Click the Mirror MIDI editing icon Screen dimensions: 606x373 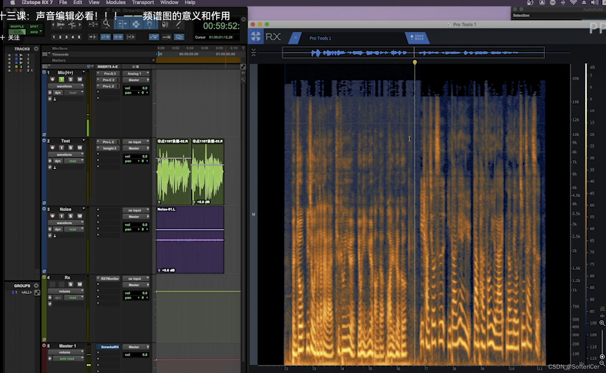coord(166,37)
